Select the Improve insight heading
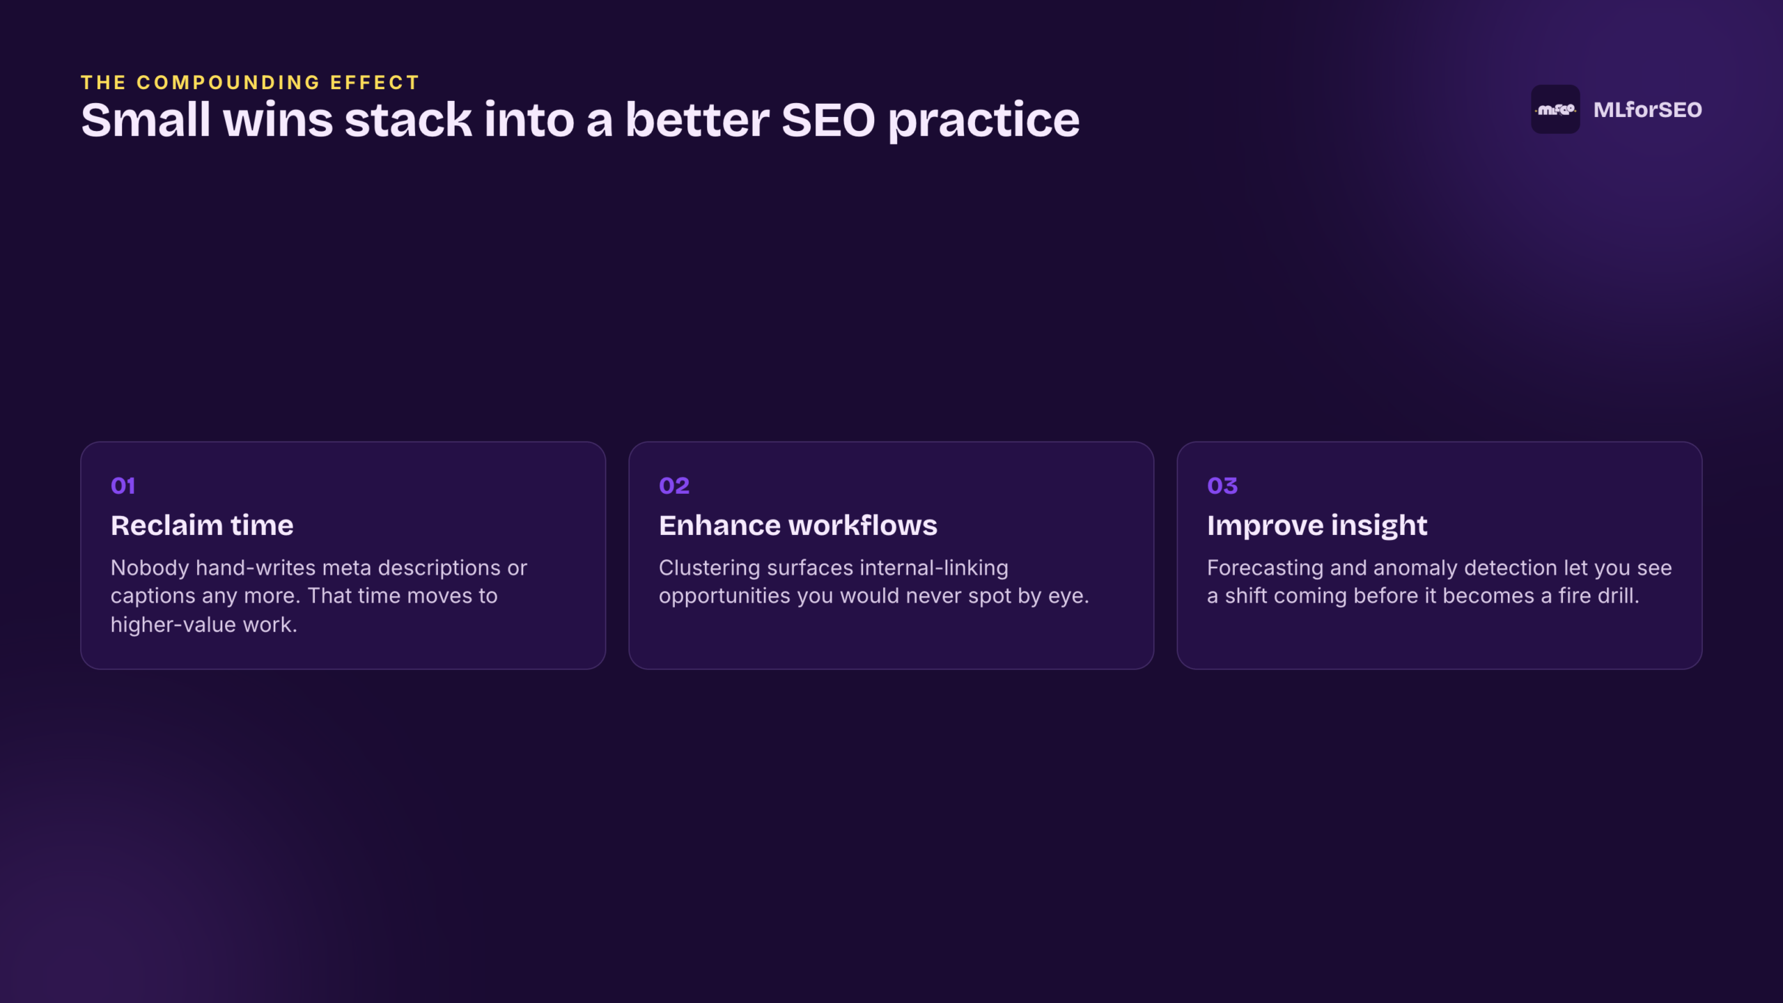 pyautogui.click(x=1317, y=526)
